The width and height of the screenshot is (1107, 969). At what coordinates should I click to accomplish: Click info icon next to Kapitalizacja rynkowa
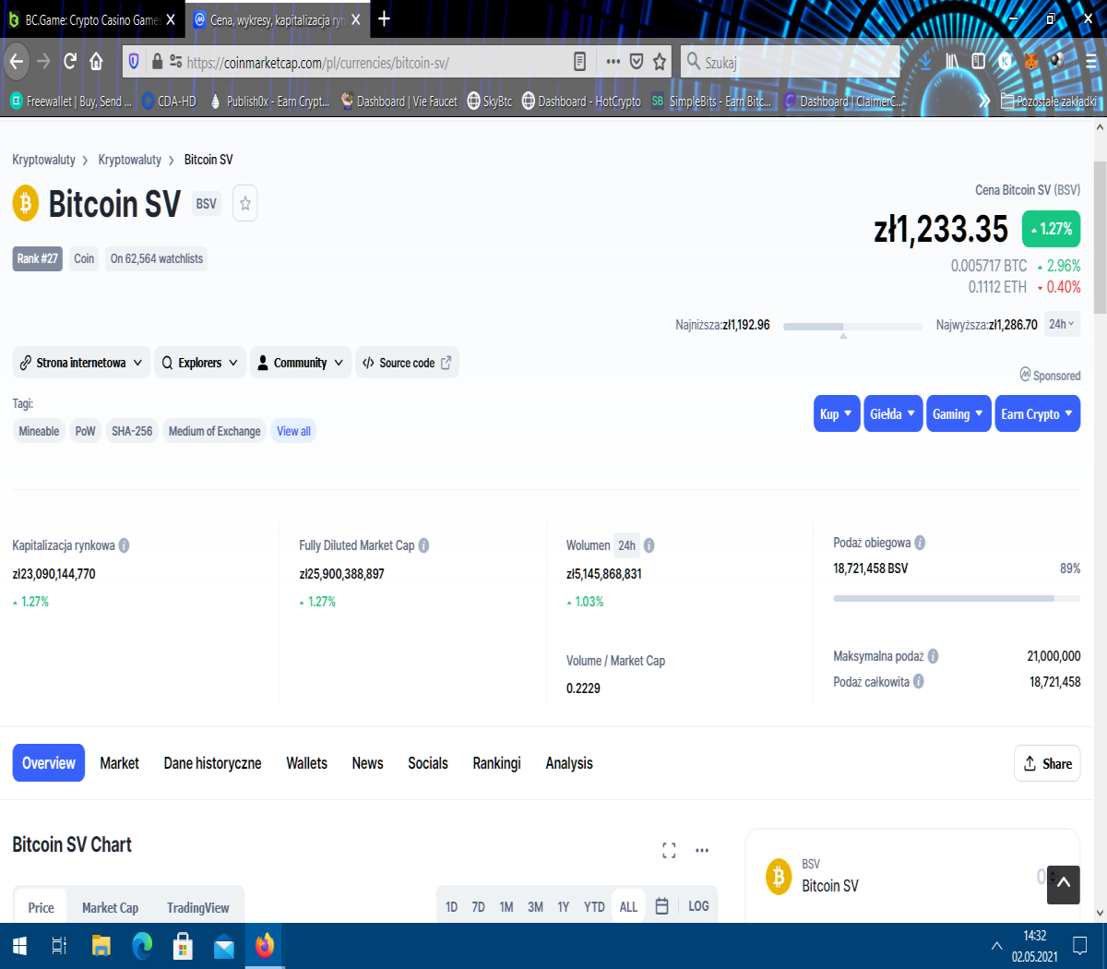pyautogui.click(x=124, y=545)
